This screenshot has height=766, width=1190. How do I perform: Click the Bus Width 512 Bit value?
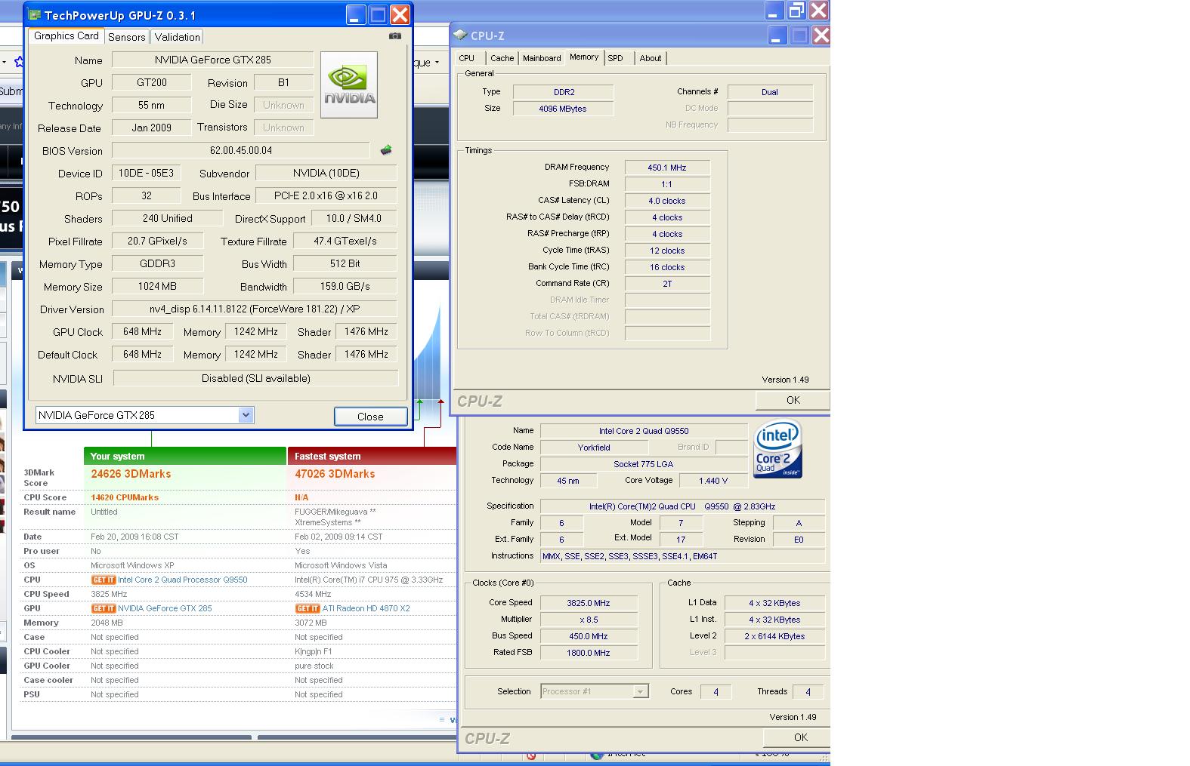click(345, 263)
